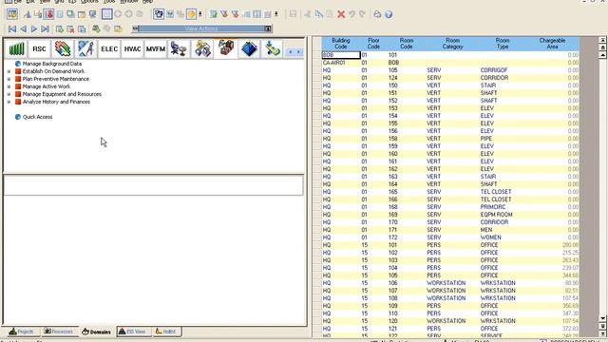Screen dimensions: 608x342
Task: Select the RSC domain button
Action: [39, 48]
